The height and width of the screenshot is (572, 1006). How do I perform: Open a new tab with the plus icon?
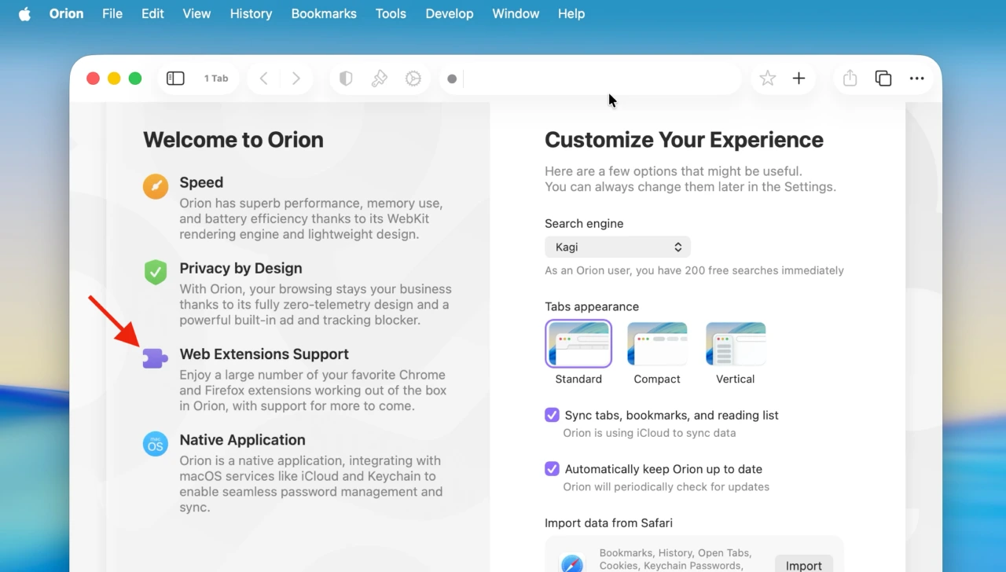[799, 78]
